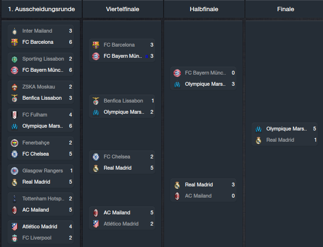Click Tottenham Hotspur crest icon
Image resolution: width=323 pixels, height=247 pixels.
[x=14, y=199]
